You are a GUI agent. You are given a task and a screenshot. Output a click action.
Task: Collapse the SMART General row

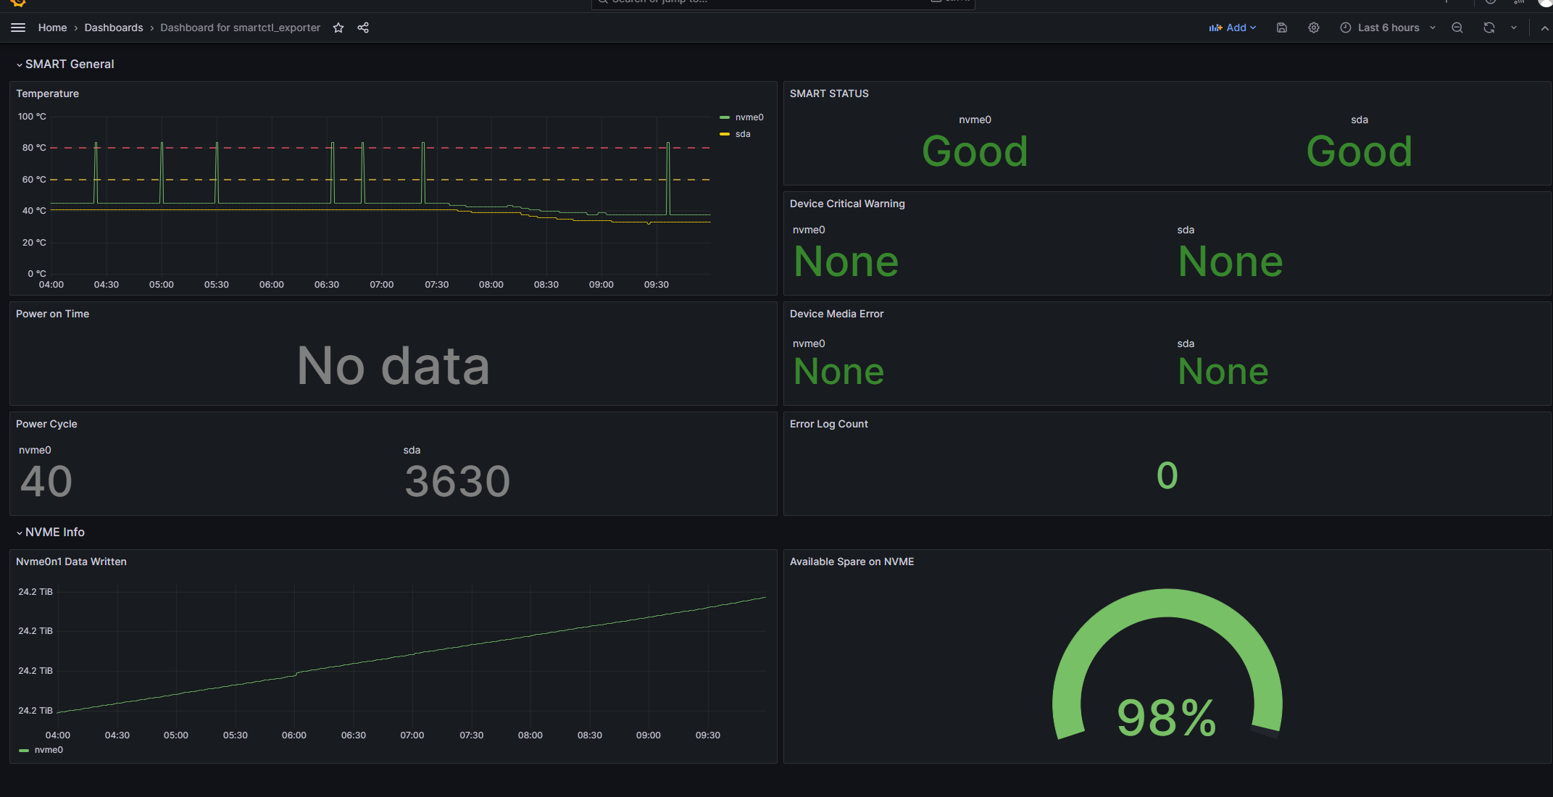tap(69, 64)
